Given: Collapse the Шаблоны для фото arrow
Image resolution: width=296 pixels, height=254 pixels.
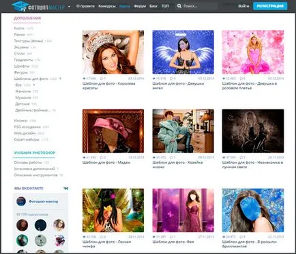Looking at the screenshot, I should click(x=60, y=79).
